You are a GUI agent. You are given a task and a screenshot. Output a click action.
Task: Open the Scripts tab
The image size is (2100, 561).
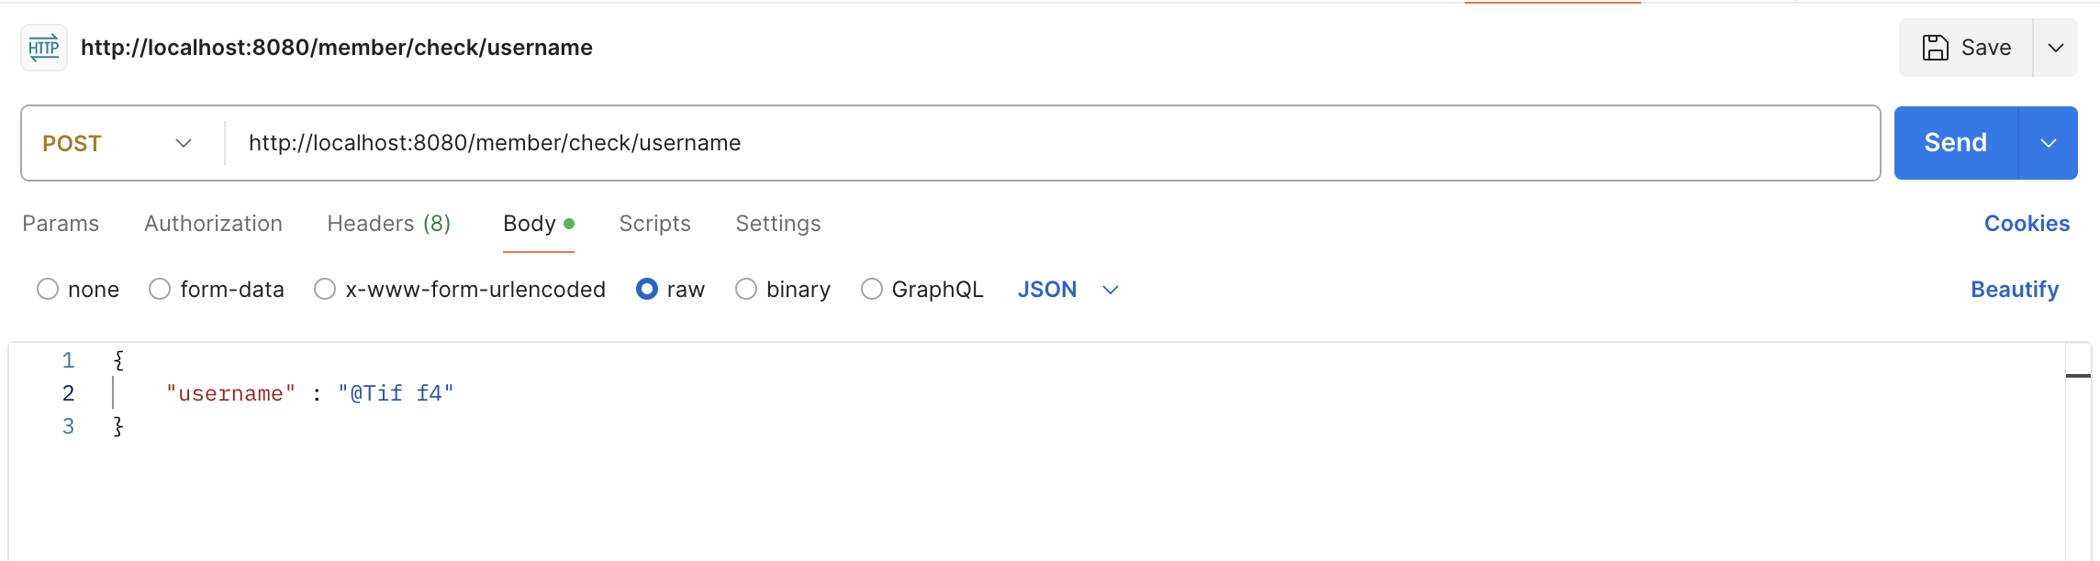pyautogui.click(x=654, y=224)
